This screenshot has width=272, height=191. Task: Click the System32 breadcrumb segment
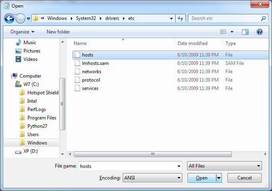point(86,18)
